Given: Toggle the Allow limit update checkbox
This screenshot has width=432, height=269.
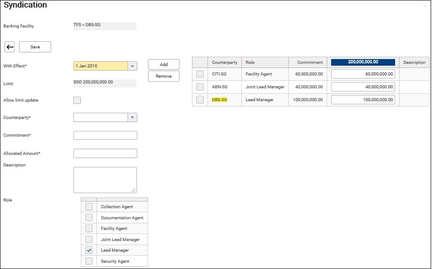Looking at the screenshot, I should 77,100.
